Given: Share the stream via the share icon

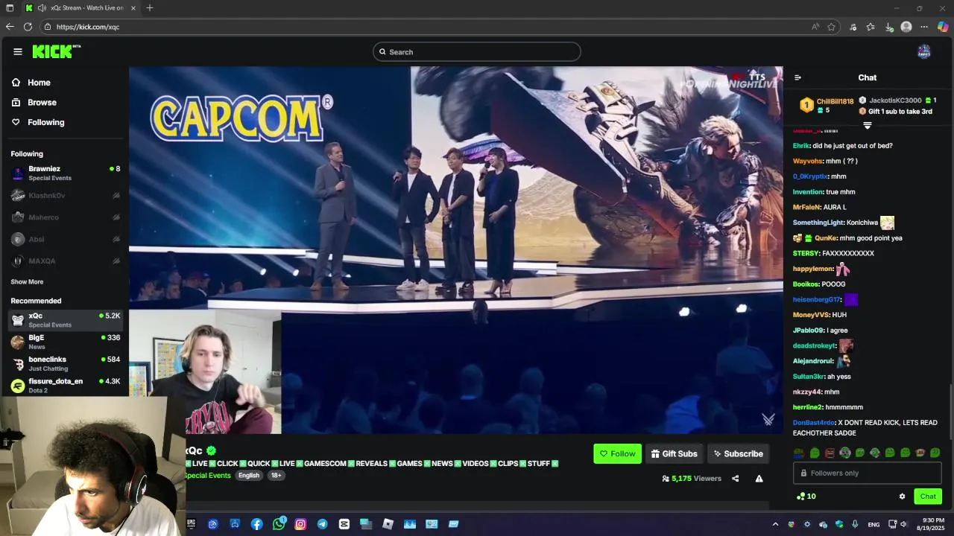Looking at the screenshot, I should click(735, 479).
